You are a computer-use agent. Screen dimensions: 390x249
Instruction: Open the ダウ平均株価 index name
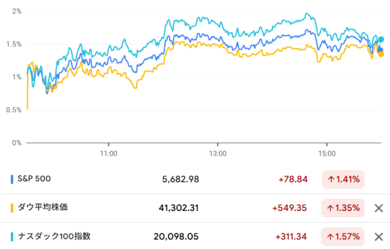pos(42,207)
